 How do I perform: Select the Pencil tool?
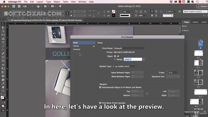pyautogui.click(x=3, y=54)
